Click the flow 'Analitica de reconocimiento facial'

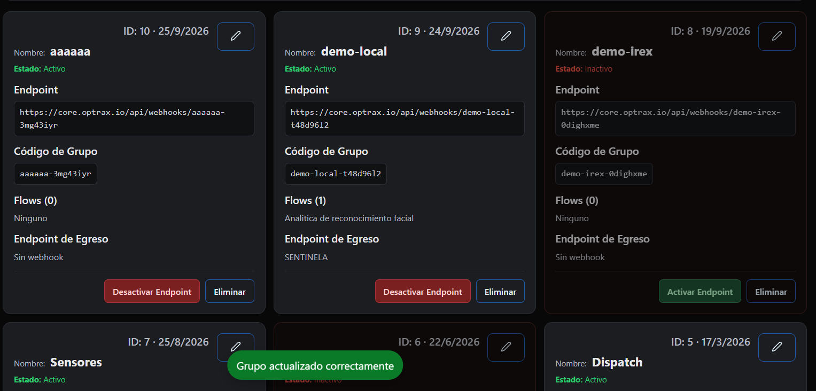tap(349, 218)
